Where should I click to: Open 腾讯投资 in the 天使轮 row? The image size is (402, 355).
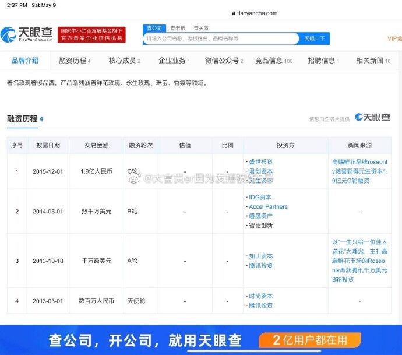coord(261,305)
